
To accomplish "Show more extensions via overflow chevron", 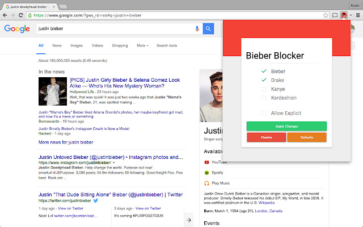I will click(351, 15).
